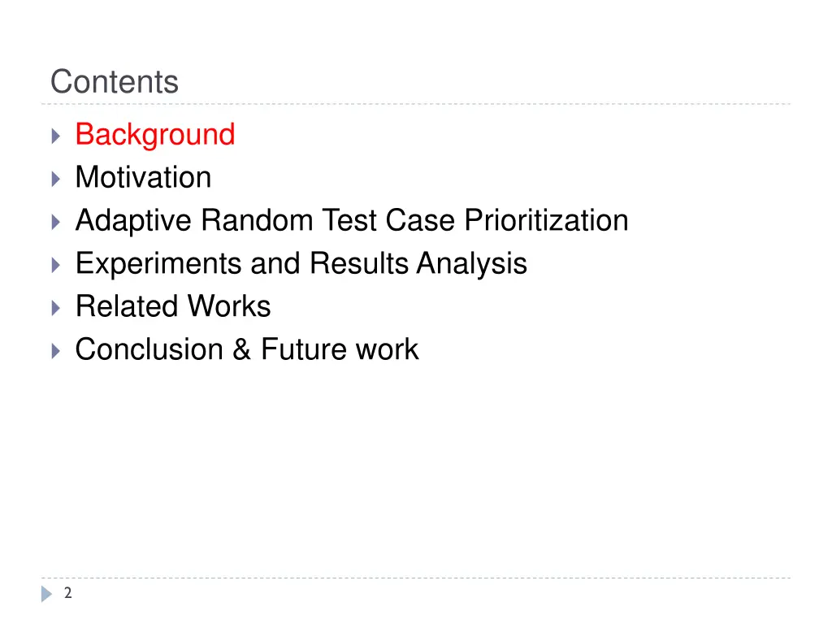
Task: Click the dashed line under the Contents title
Action: [x=416, y=104]
